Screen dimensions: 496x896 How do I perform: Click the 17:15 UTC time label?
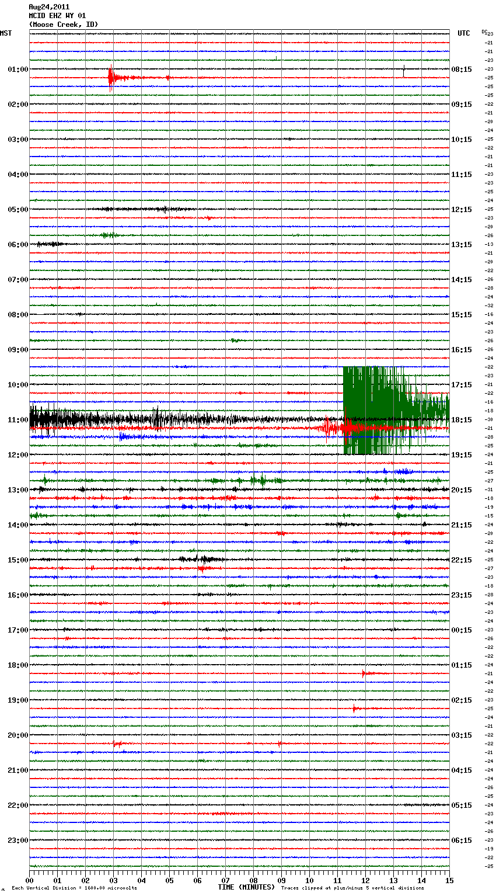point(462,385)
